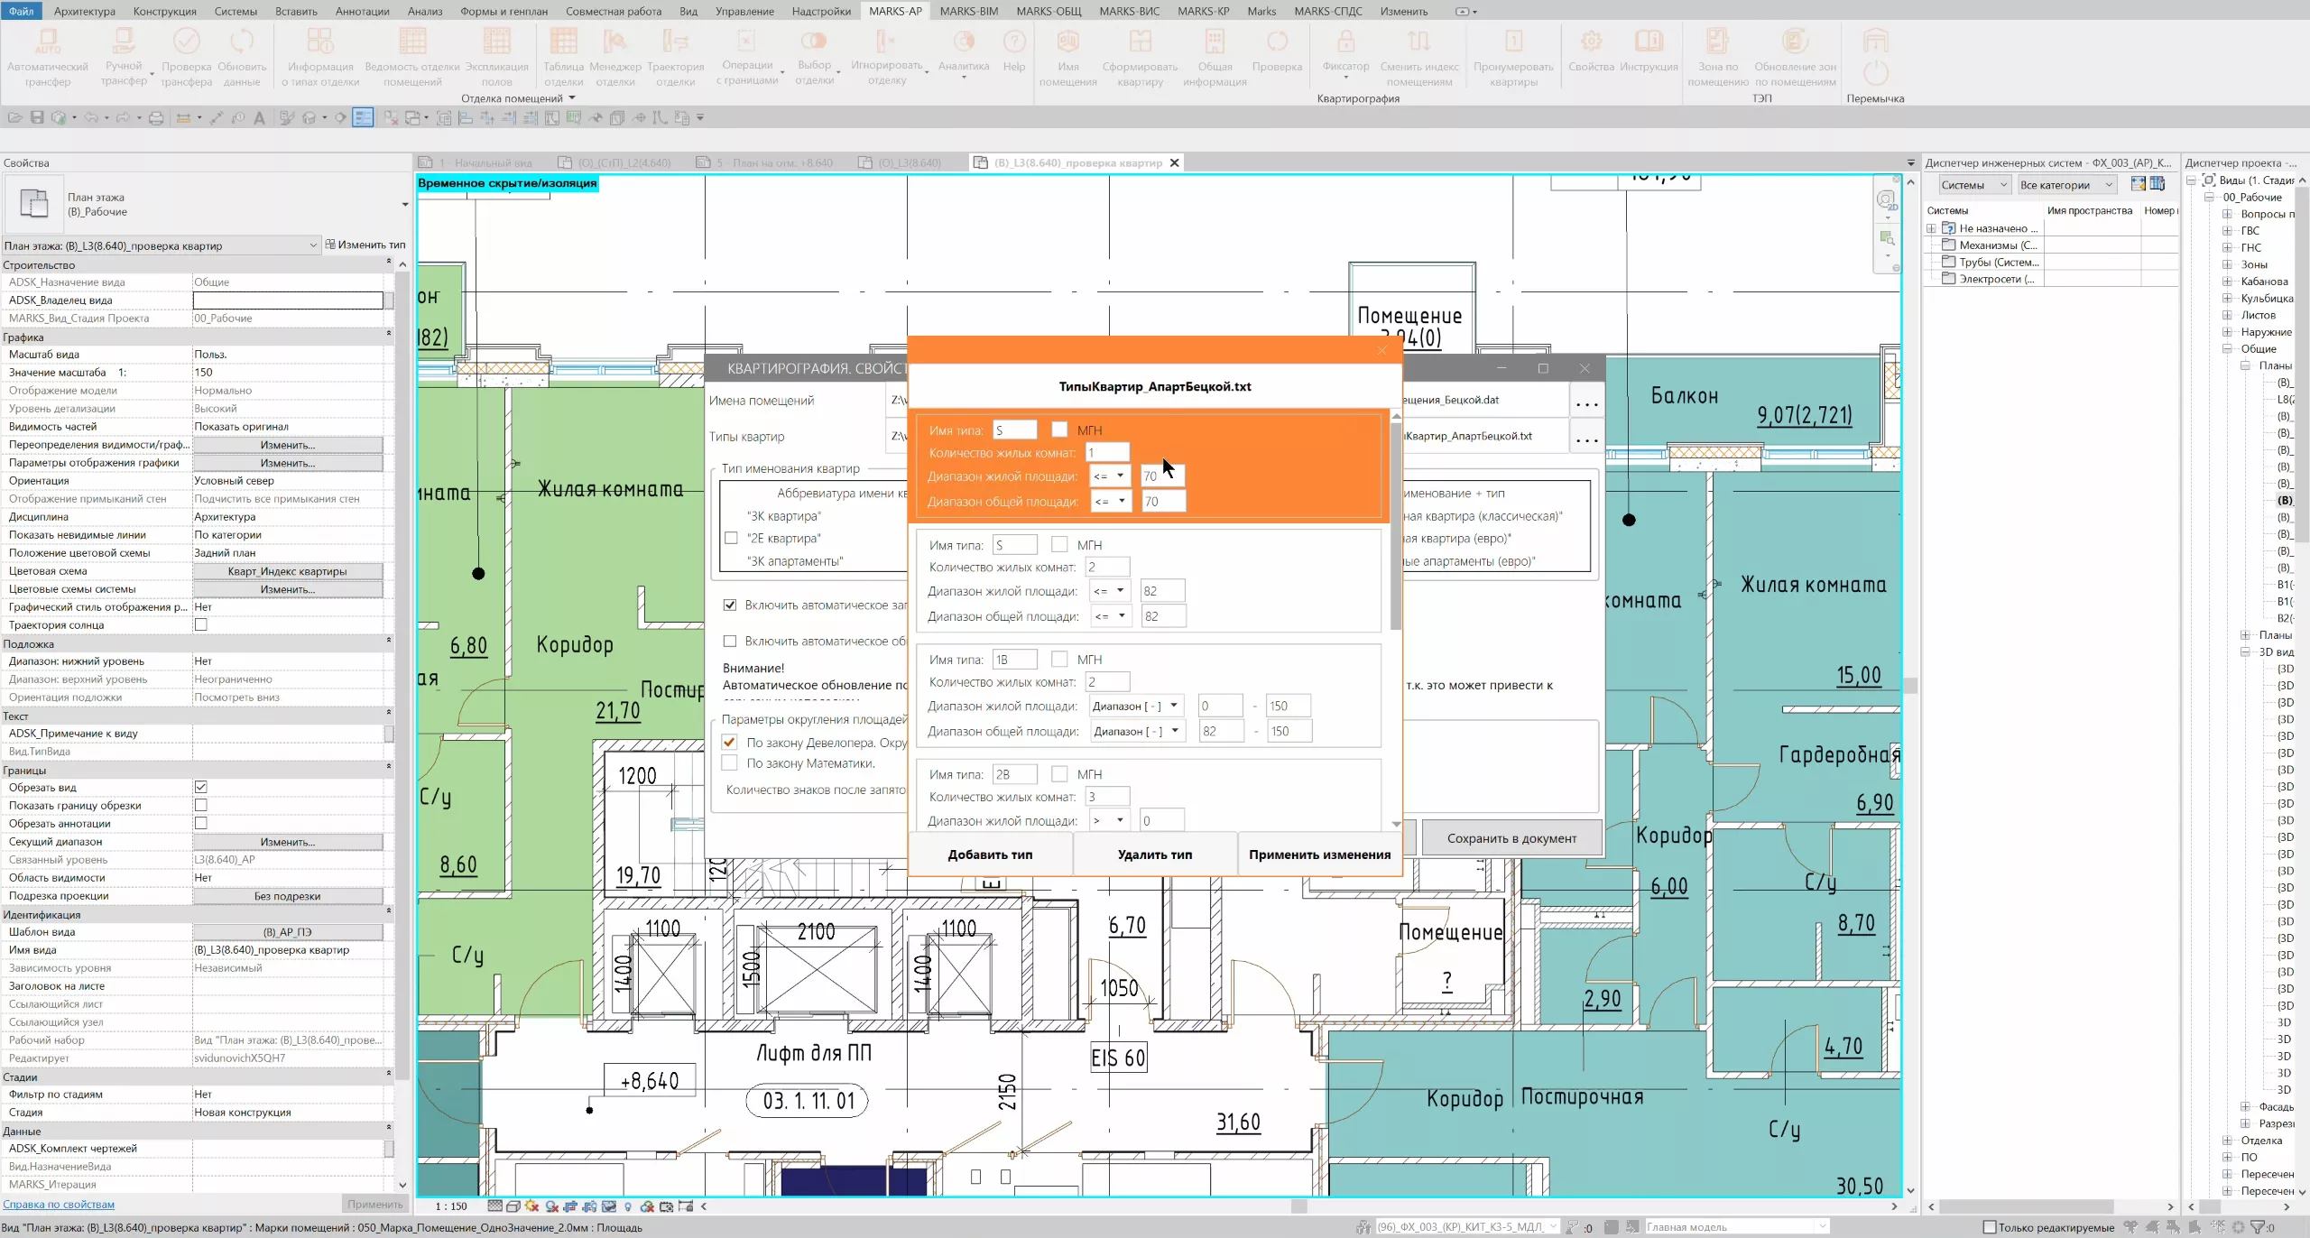Click the Print icon in quick toolbar
Screen dimensions: 2310x1238
click(x=156, y=118)
